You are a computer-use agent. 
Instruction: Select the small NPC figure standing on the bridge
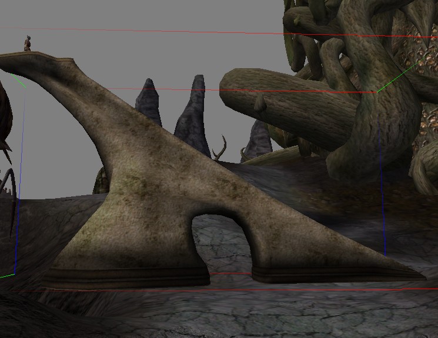[27, 43]
